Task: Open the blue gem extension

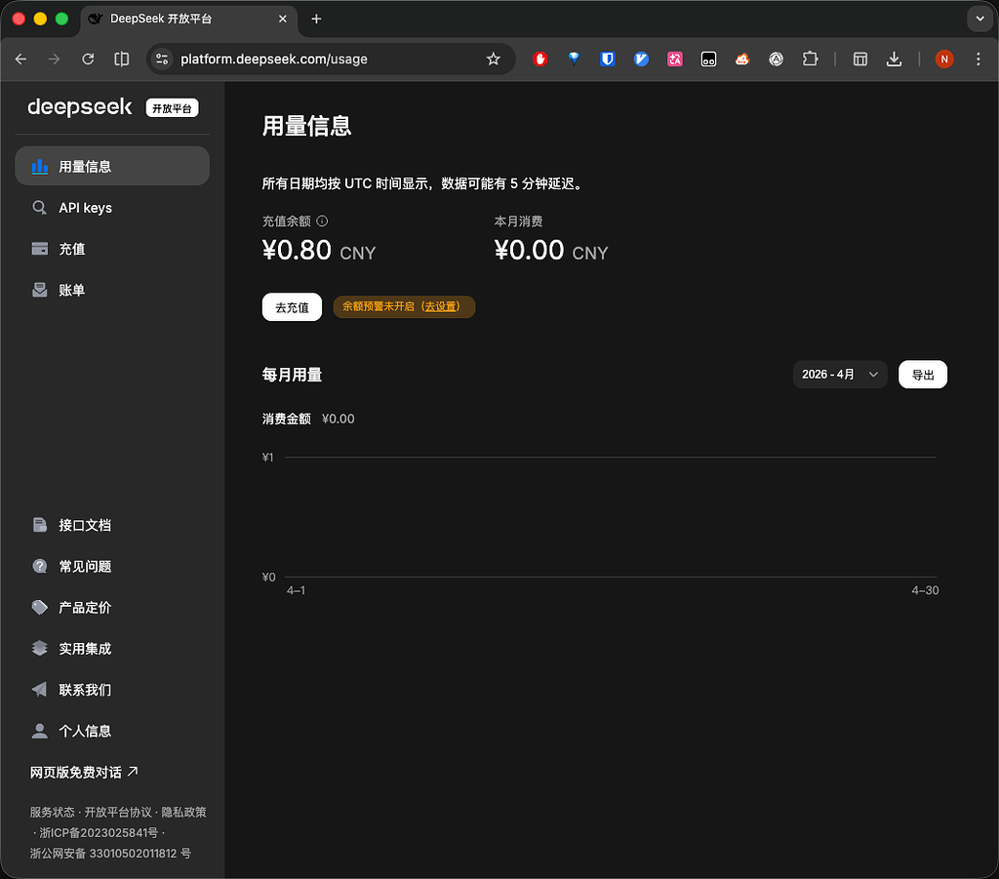Action: tap(574, 60)
